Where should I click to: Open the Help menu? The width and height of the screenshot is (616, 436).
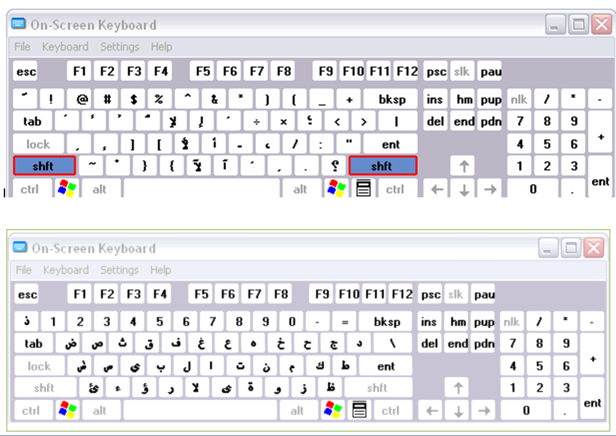pos(161,47)
